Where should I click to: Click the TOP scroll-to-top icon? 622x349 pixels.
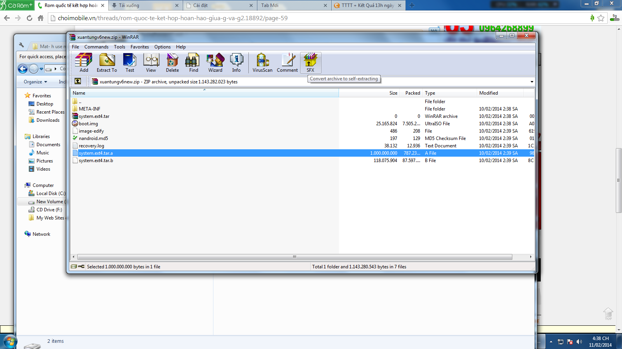point(608,314)
